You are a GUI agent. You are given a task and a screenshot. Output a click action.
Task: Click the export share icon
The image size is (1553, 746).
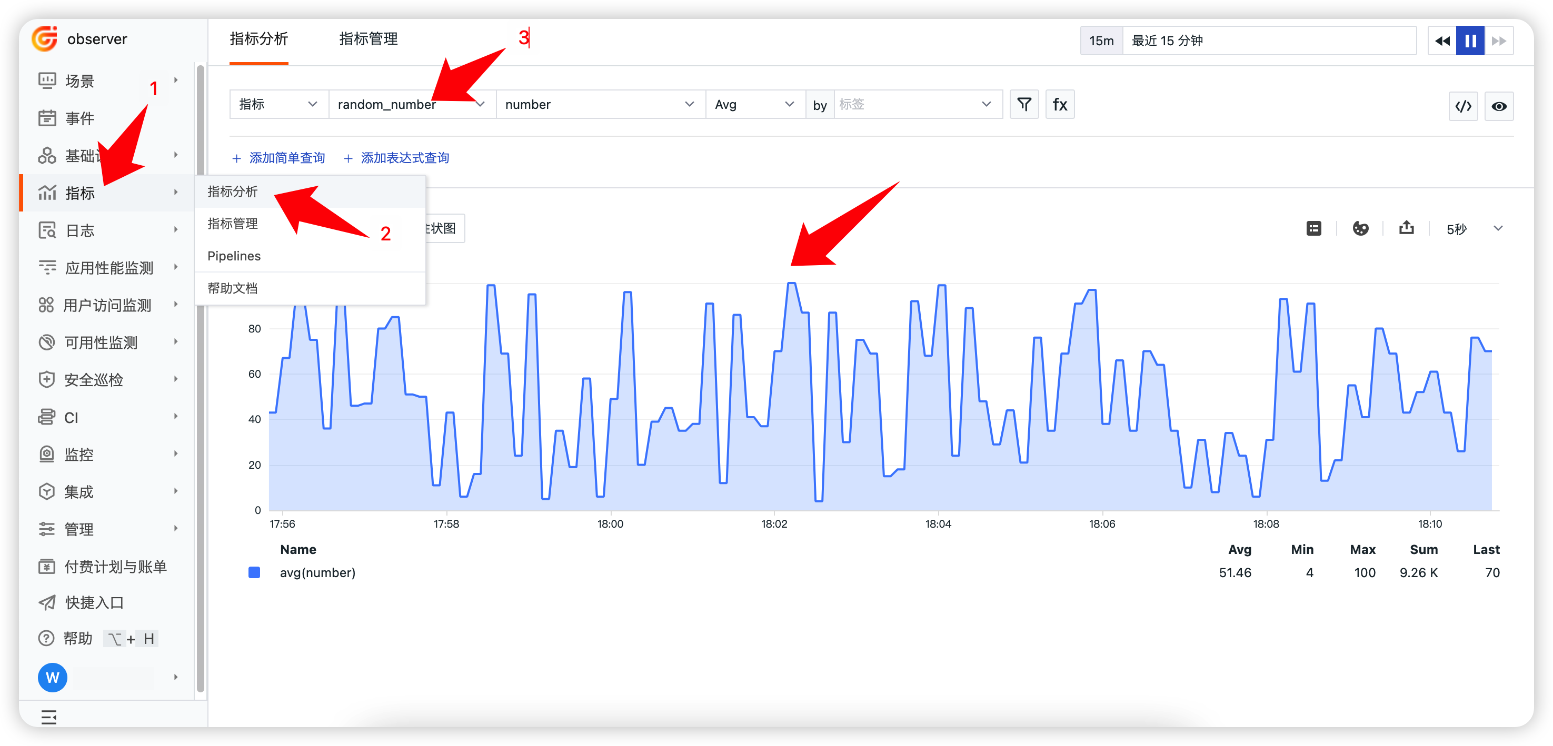point(1406,228)
